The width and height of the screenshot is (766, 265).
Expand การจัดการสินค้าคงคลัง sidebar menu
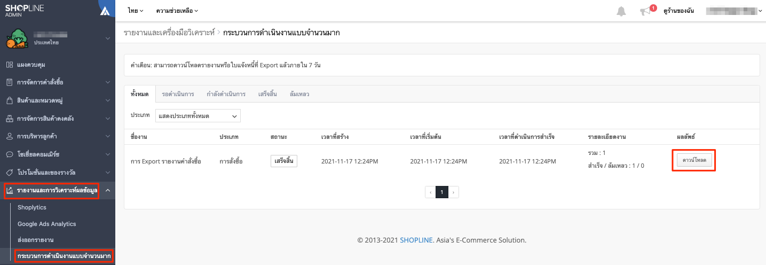coord(107,119)
